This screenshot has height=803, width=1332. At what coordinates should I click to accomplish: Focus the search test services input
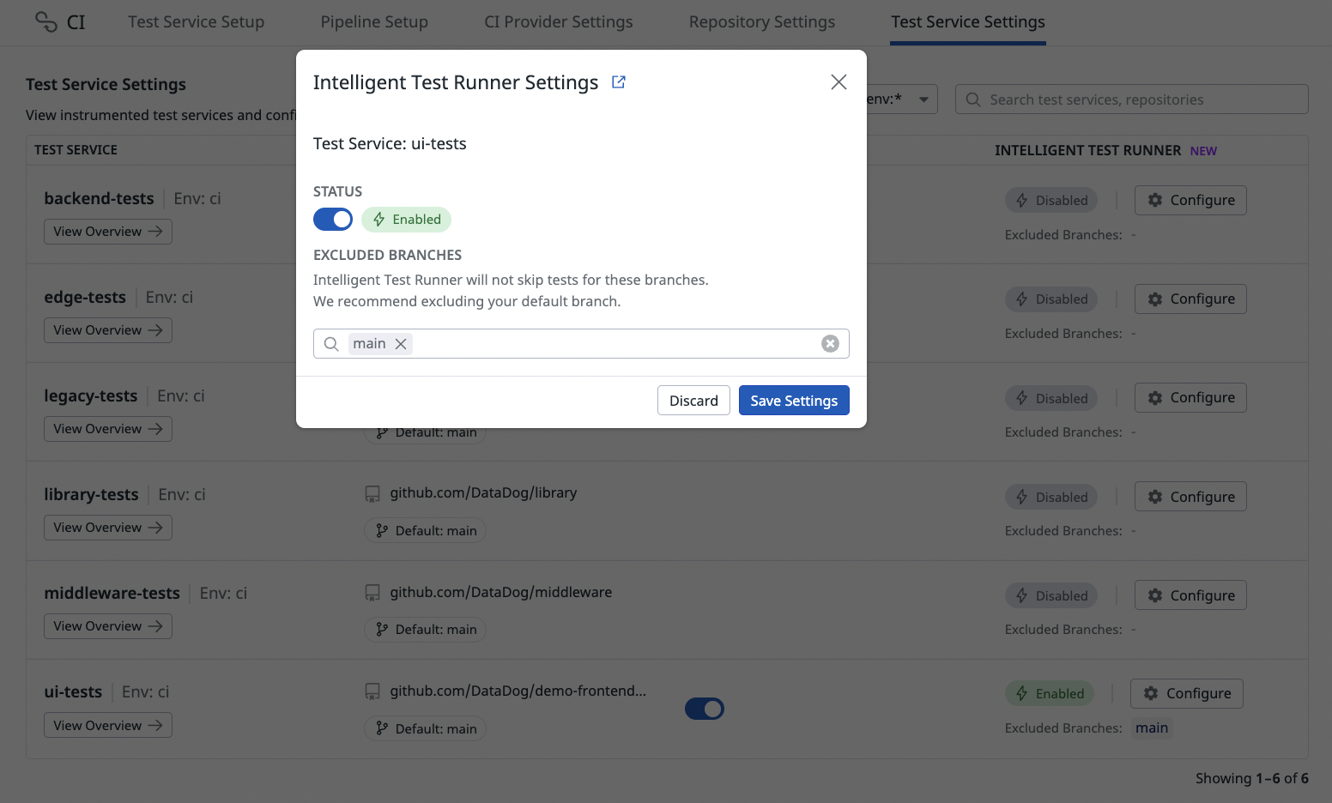[1141, 100]
